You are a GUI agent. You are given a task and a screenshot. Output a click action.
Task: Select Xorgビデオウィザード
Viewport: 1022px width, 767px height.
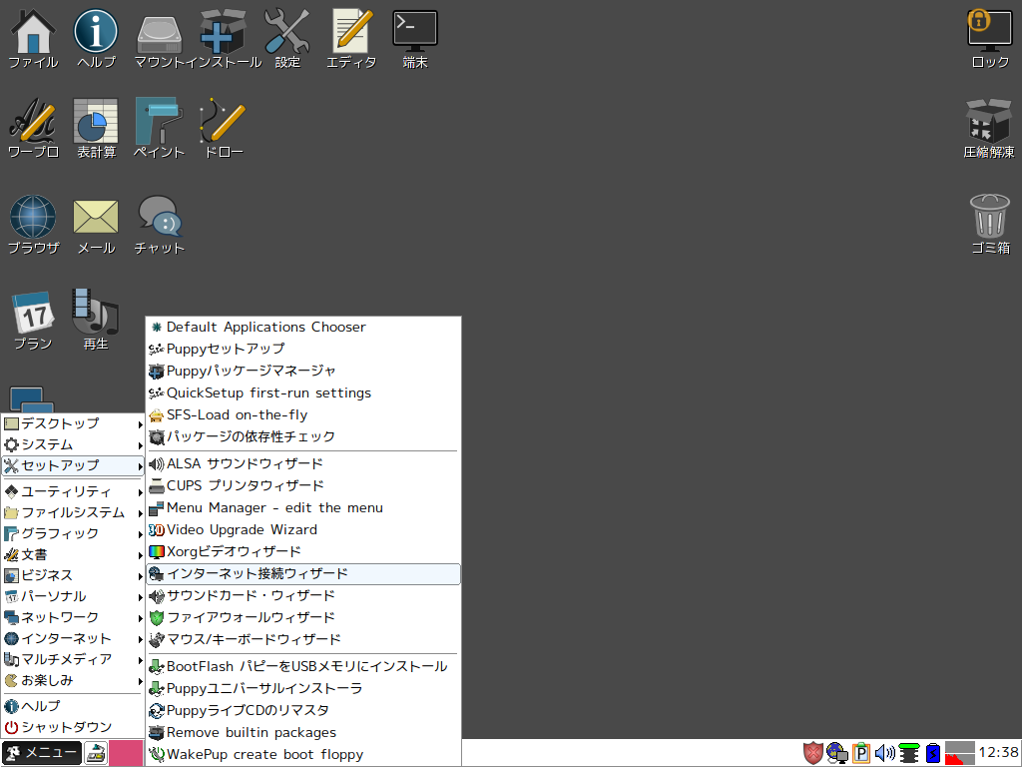pyautogui.click(x=303, y=551)
